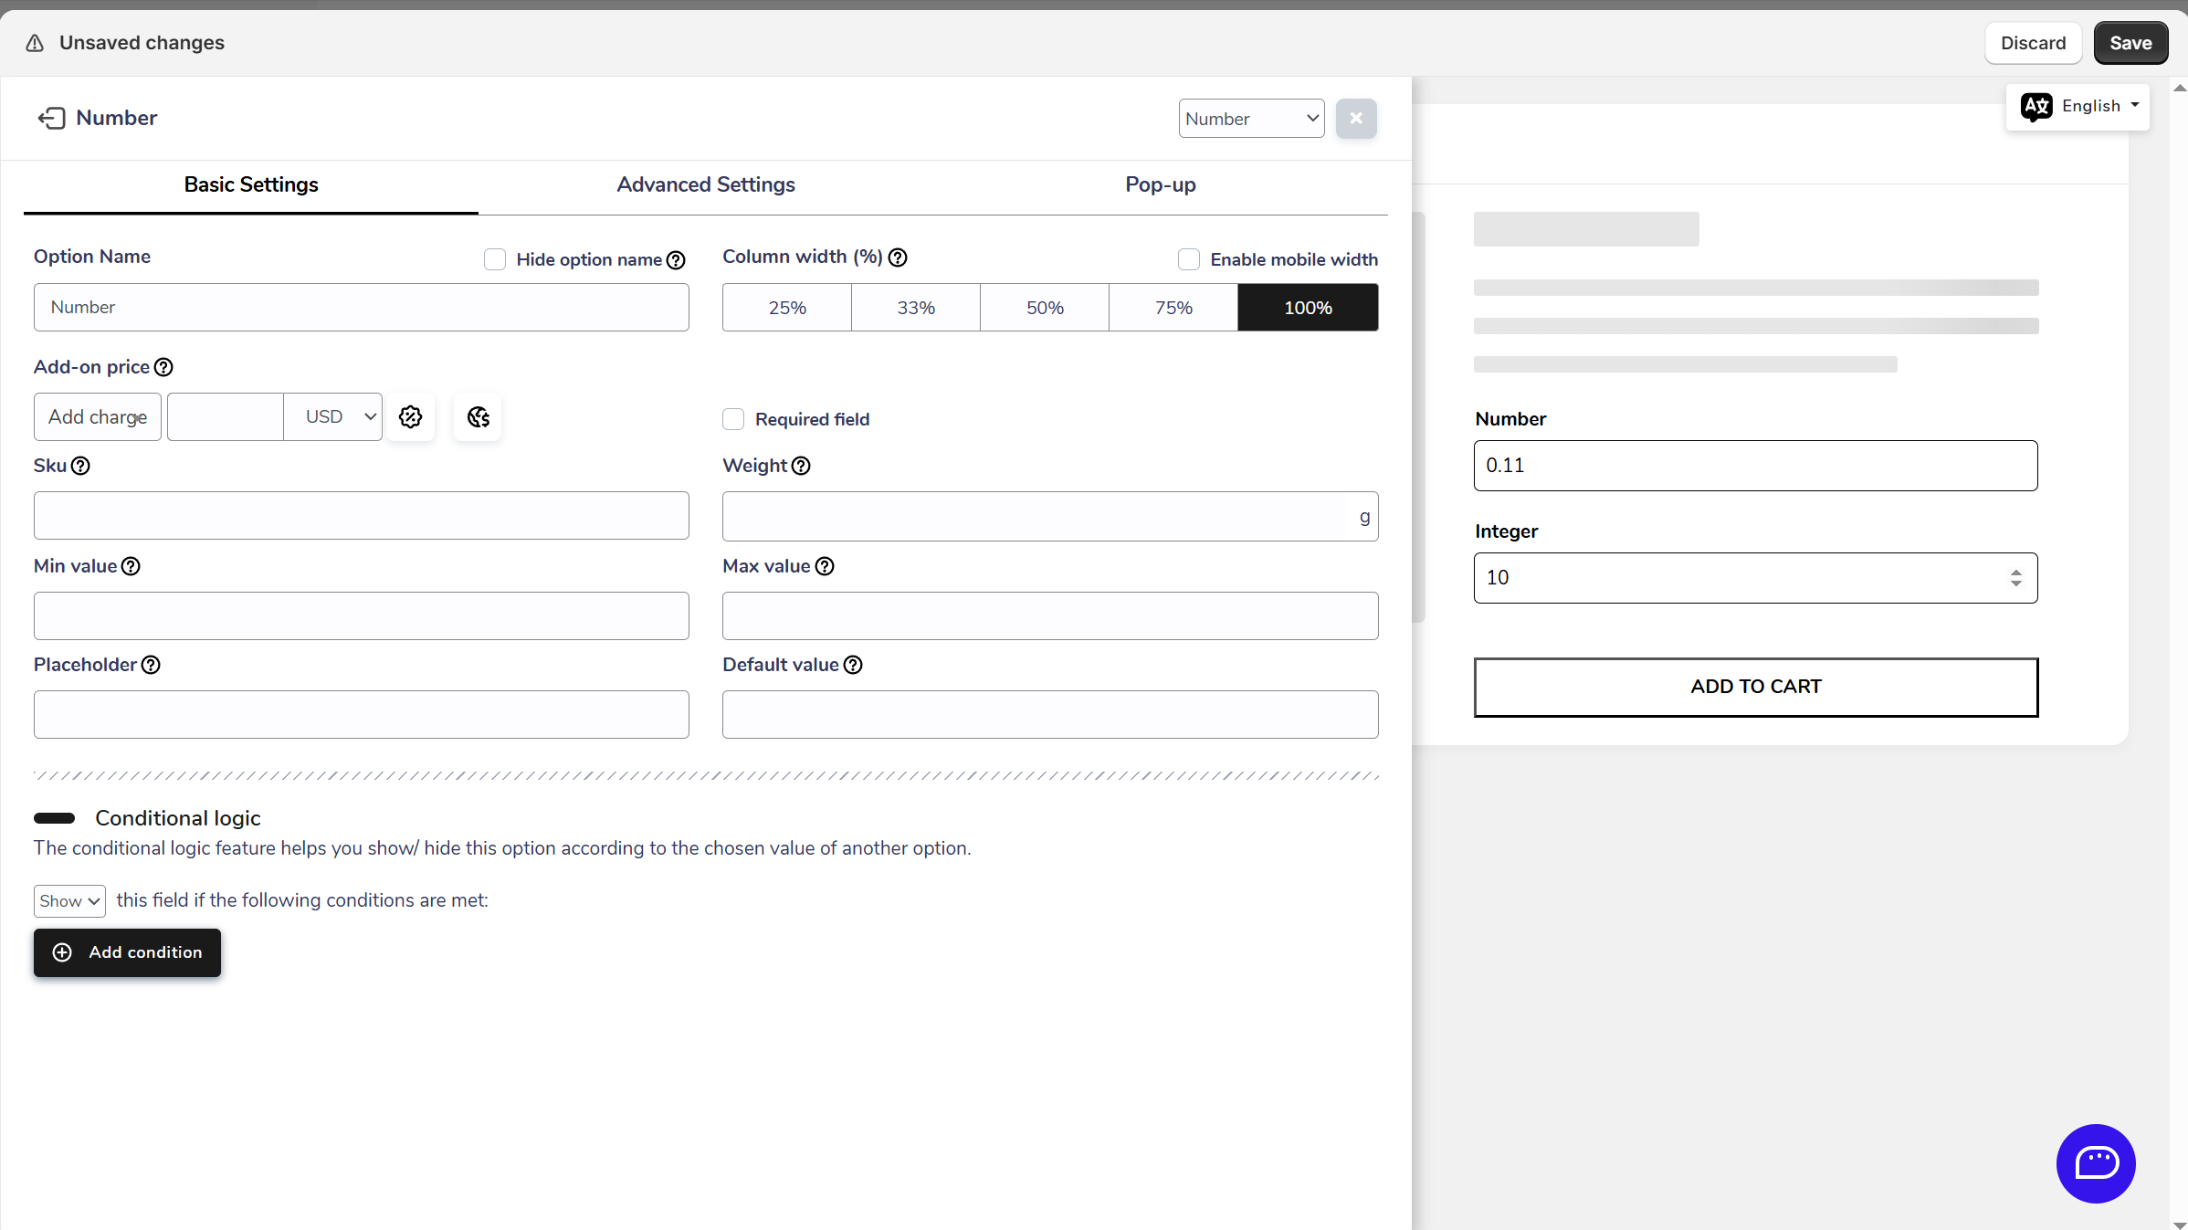This screenshot has height=1230, width=2188.
Task: Open the Show condition dropdown
Action: 69,901
